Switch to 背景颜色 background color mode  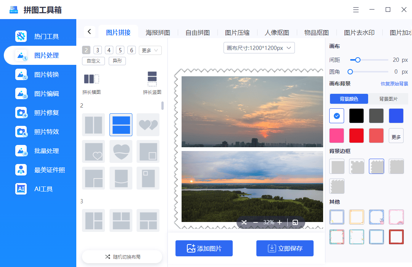point(349,99)
